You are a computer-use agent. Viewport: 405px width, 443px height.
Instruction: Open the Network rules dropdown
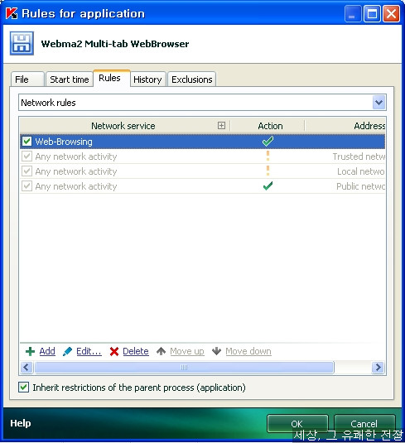pyautogui.click(x=378, y=103)
